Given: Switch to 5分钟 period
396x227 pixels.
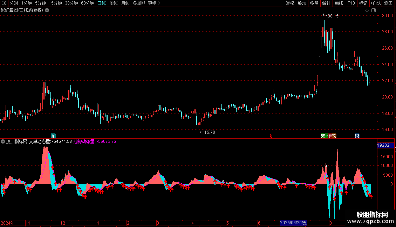Looking at the screenshot, I should [x=40, y=3].
